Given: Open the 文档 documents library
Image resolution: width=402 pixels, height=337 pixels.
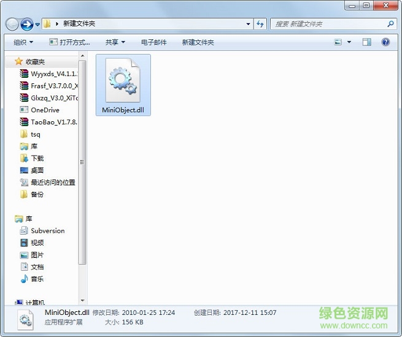Looking at the screenshot, I should (32, 267).
